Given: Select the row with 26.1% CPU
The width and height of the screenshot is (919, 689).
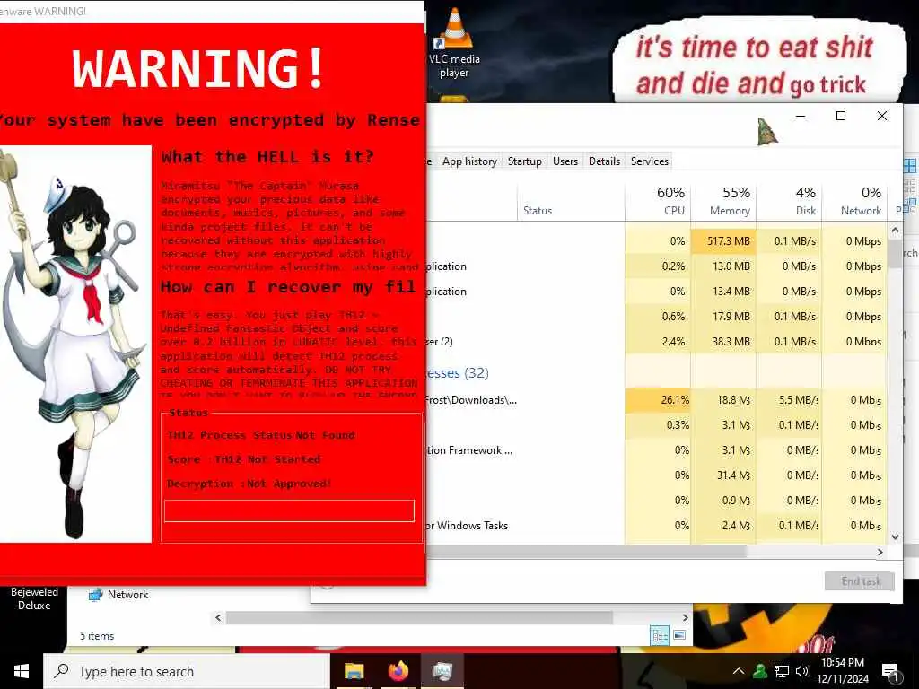Looking at the screenshot, I should tap(656, 400).
